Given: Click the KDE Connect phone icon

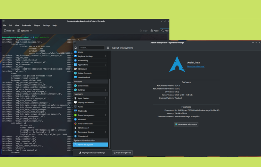Looking at the screenshot, I should click(x=75, y=128).
